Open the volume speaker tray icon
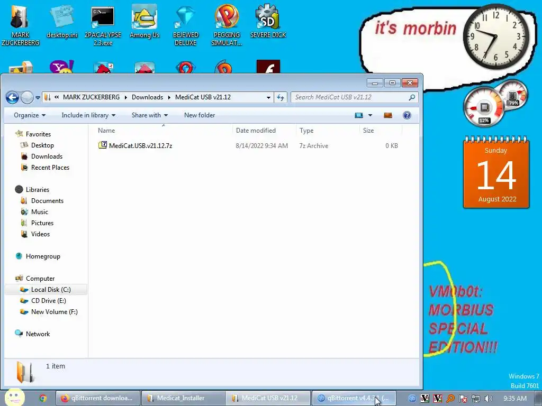 tap(489, 399)
